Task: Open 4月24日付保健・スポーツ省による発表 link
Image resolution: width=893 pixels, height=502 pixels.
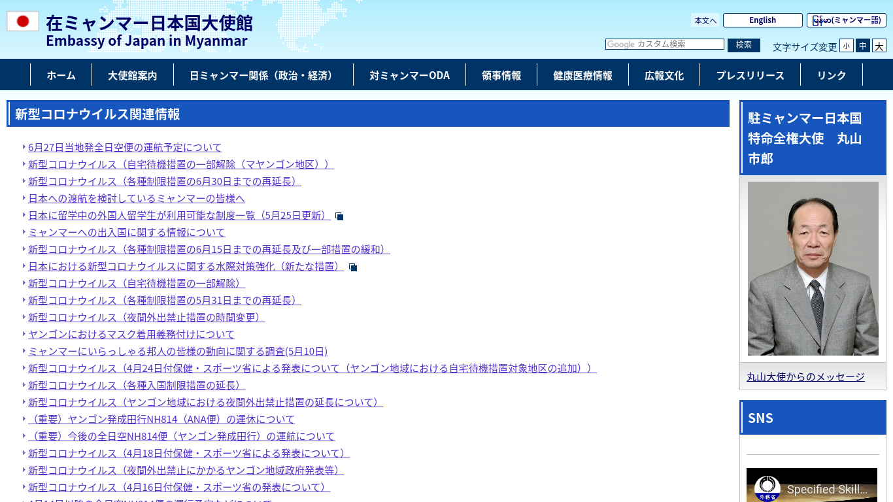Action: coord(312,369)
